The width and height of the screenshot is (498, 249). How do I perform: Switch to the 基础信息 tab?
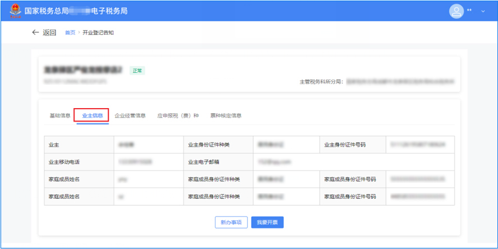pos(60,115)
